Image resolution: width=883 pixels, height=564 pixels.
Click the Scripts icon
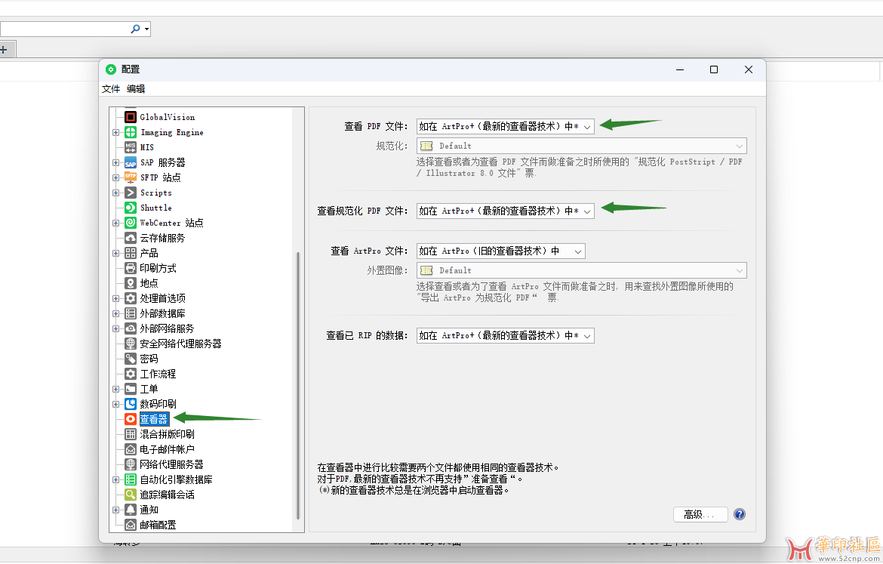[x=131, y=193]
